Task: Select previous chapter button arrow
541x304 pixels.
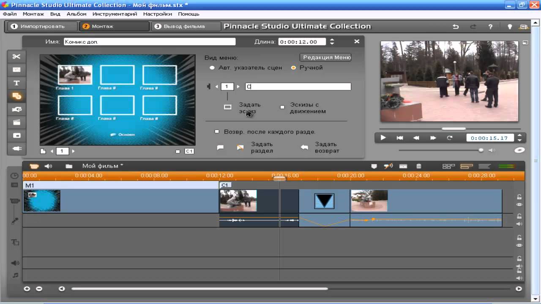Action: (217, 87)
